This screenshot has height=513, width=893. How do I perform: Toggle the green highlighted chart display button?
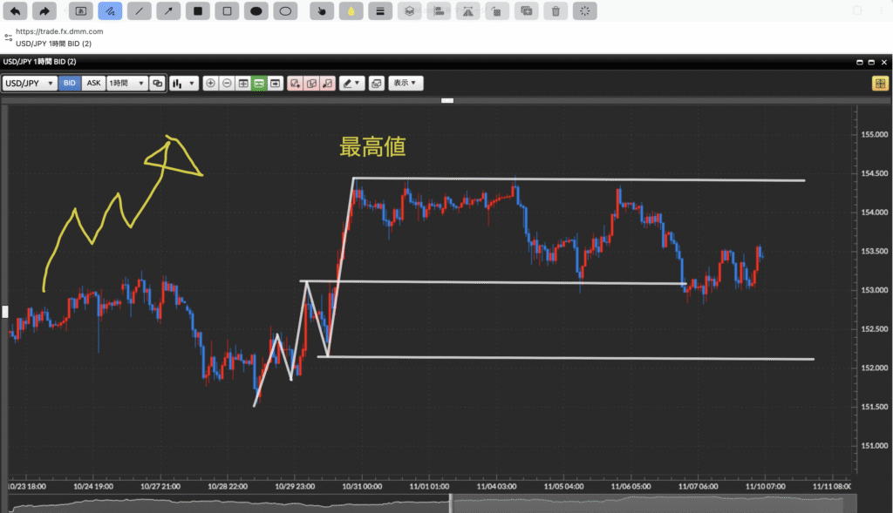(259, 84)
